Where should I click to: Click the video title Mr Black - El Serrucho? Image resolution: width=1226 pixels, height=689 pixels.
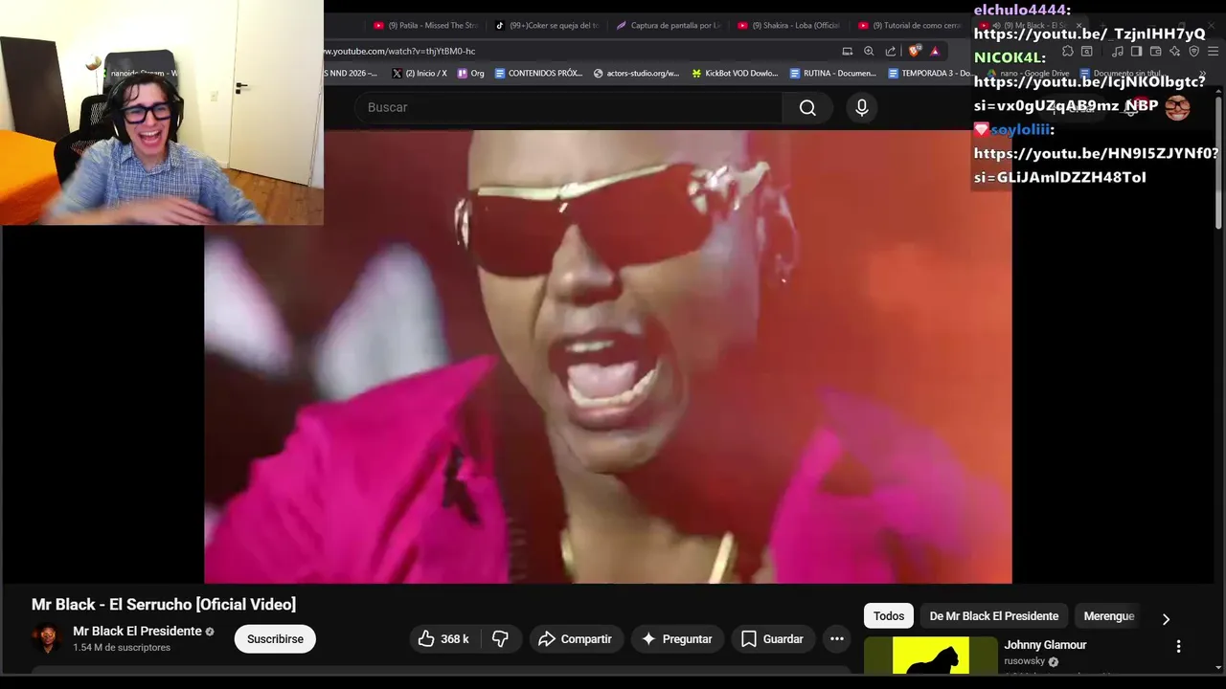point(164,605)
